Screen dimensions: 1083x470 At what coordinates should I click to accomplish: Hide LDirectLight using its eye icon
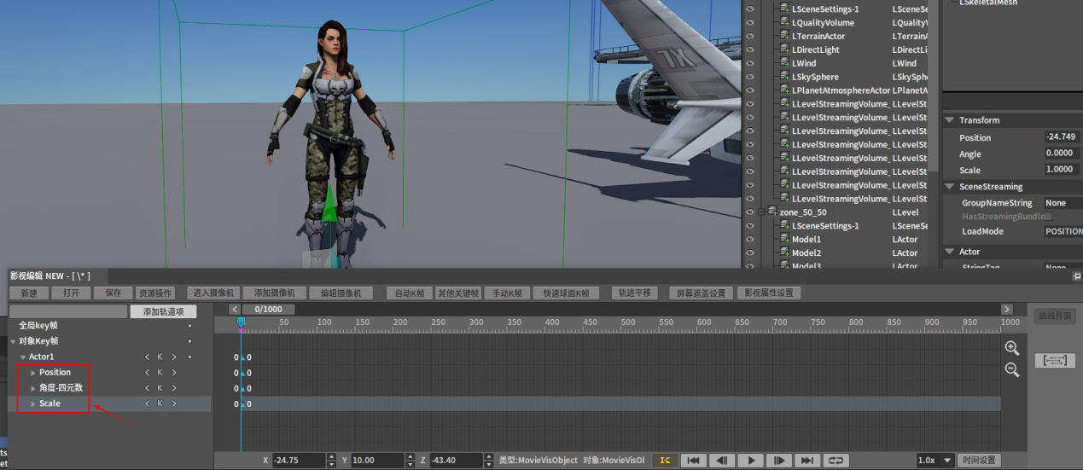click(751, 50)
